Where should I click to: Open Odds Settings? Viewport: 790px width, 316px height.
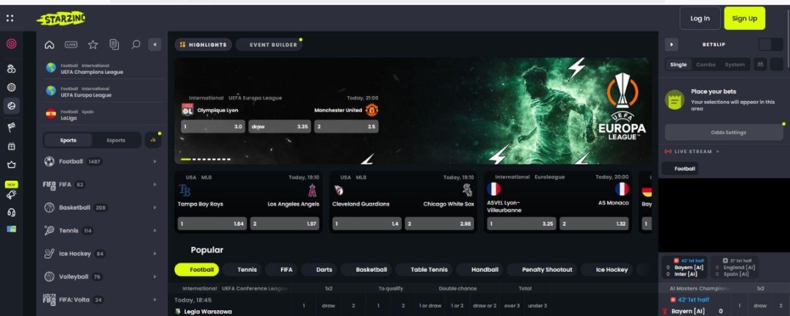click(x=724, y=132)
